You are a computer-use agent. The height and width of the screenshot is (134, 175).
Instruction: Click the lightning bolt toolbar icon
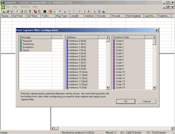coord(17,12)
